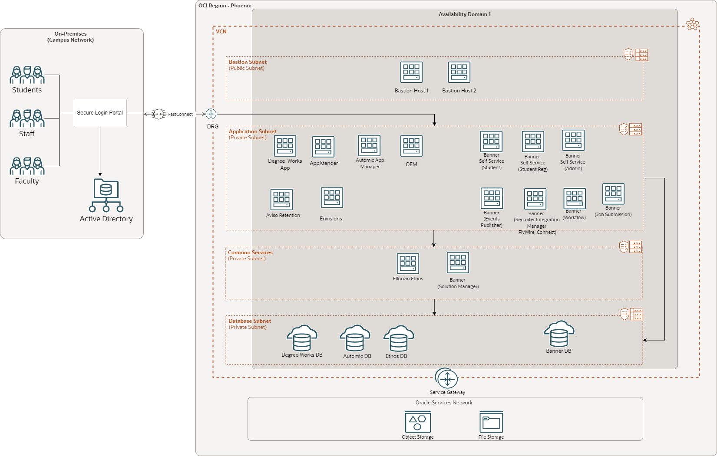Click the Faculty user group icon
Viewport: 717px width, 456px height.
tap(27, 166)
